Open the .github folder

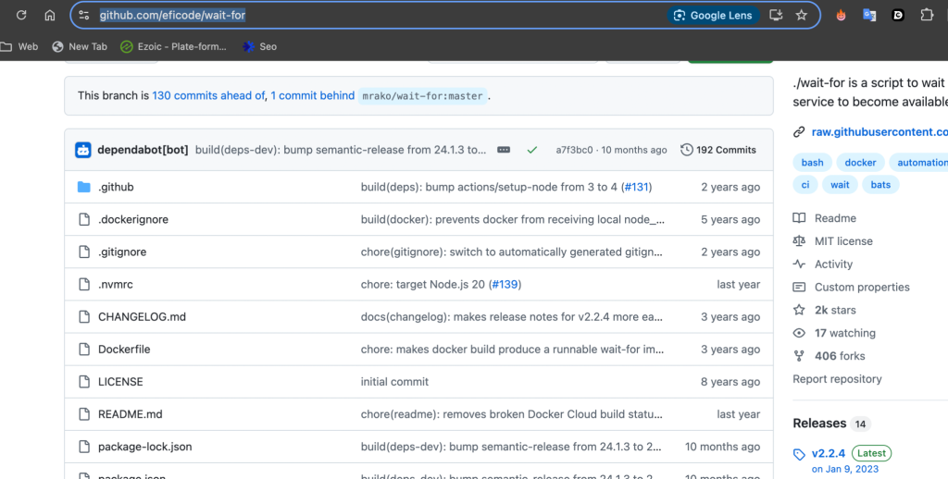click(x=116, y=187)
